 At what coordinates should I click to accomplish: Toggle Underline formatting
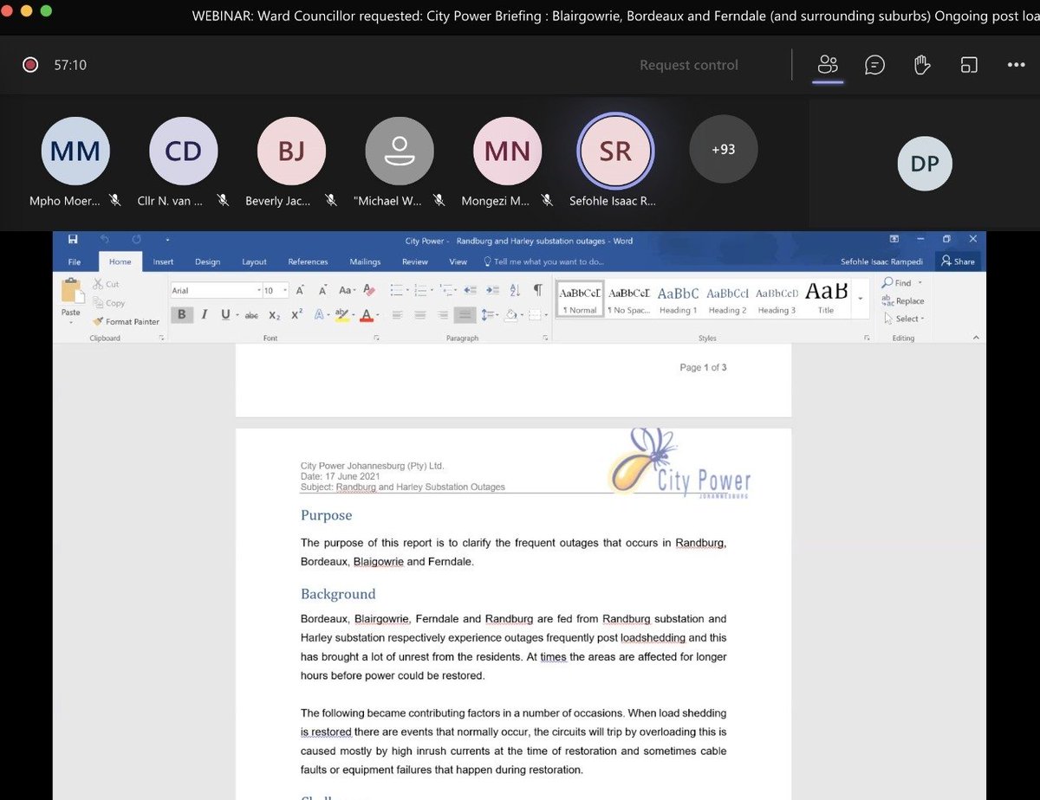pyautogui.click(x=225, y=314)
